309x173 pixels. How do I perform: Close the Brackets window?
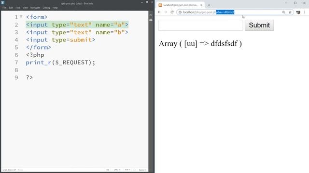pyautogui.click(x=152, y=2)
